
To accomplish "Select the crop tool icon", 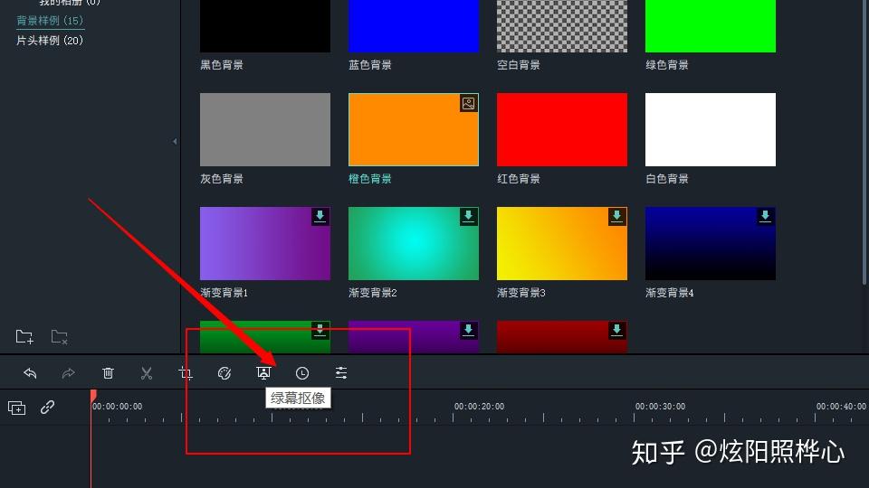I will coord(186,373).
